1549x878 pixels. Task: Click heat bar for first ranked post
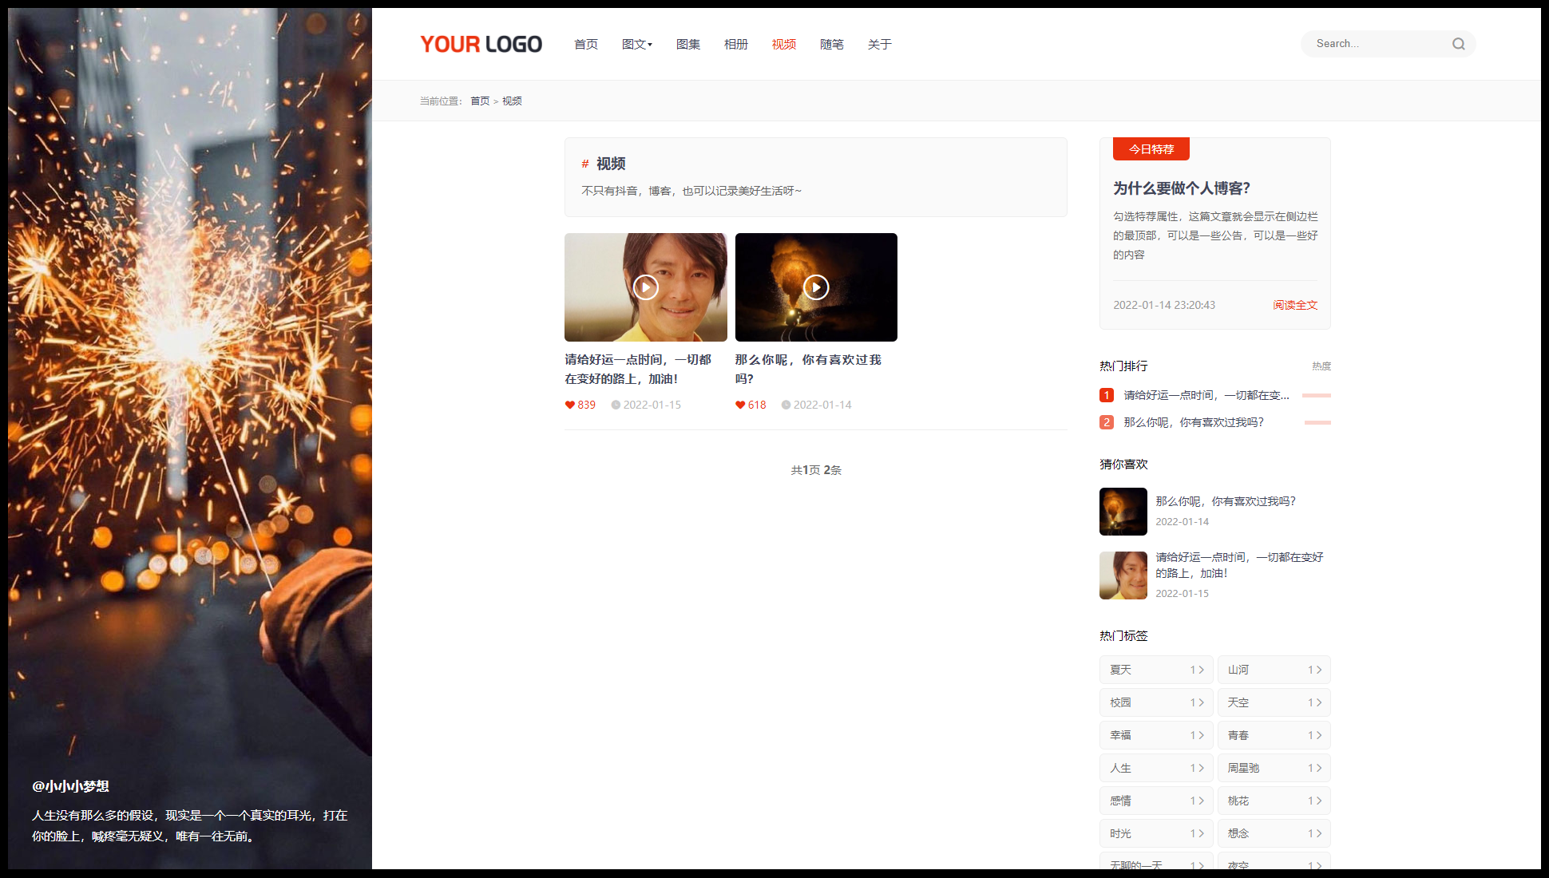coord(1317,395)
